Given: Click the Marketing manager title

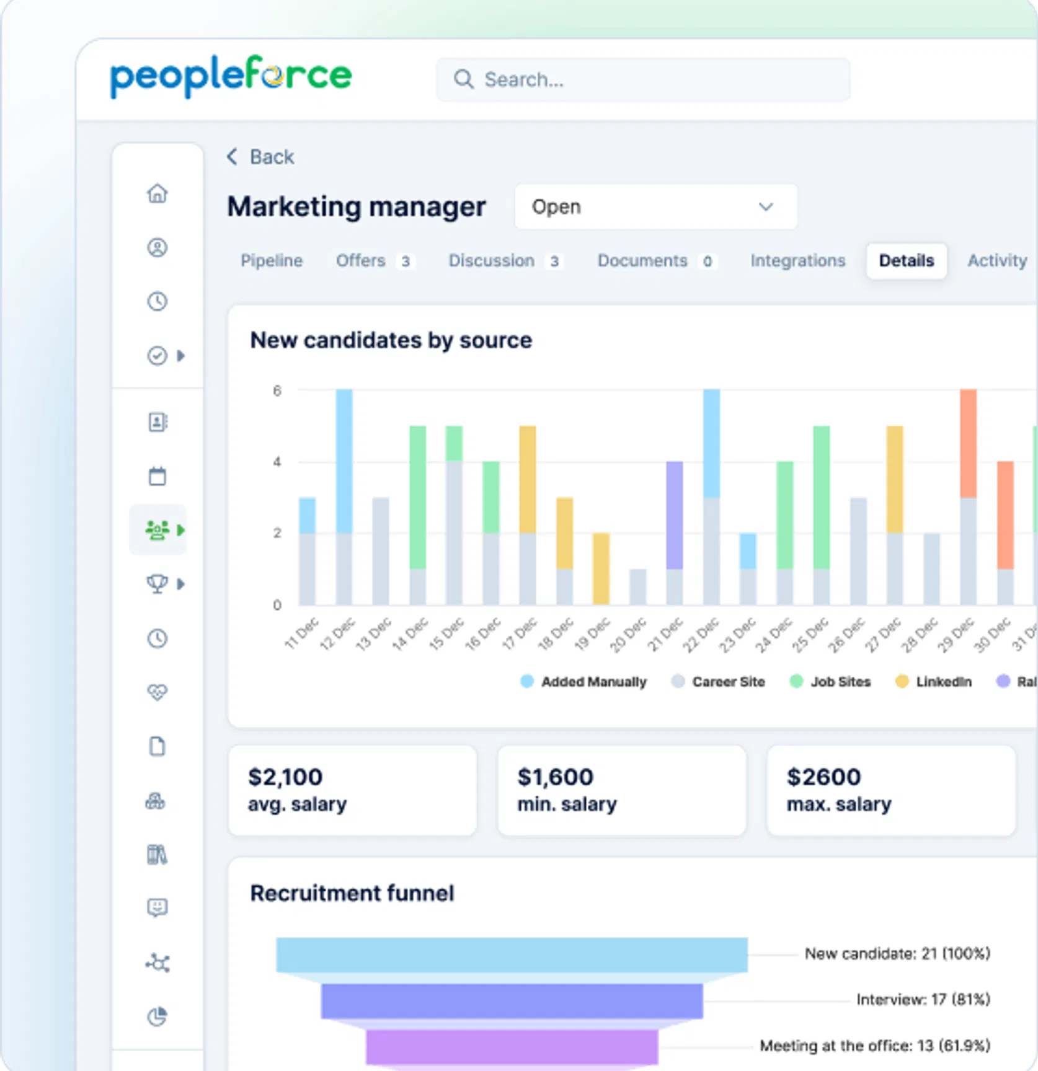Looking at the screenshot, I should tap(357, 207).
